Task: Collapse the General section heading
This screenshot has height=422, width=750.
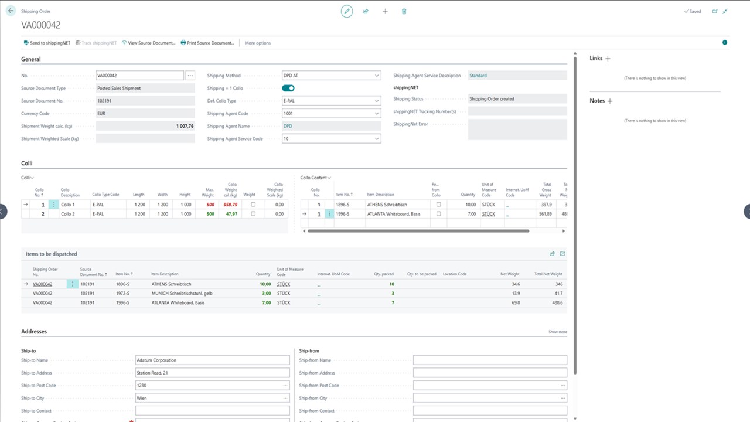Action: [x=31, y=59]
